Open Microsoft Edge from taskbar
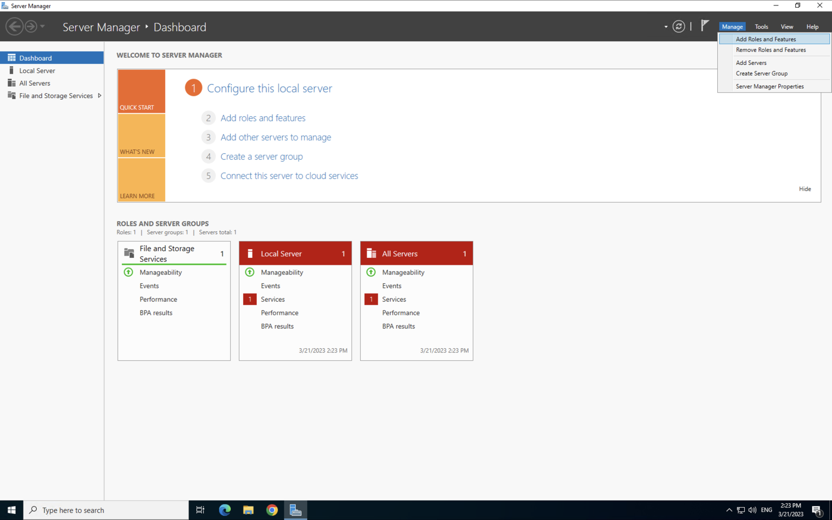832x520 pixels. 224,510
